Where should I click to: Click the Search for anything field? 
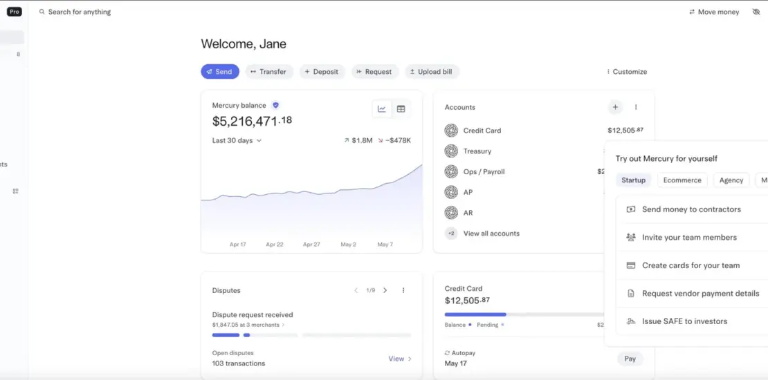tap(75, 12)
